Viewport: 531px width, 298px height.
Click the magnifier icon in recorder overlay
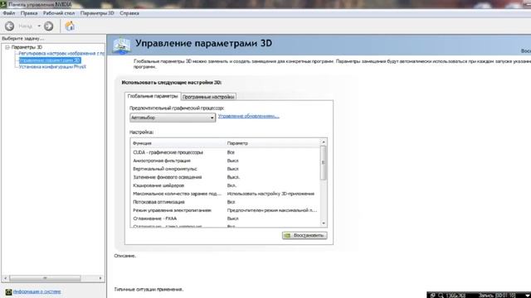coord(441,296)
